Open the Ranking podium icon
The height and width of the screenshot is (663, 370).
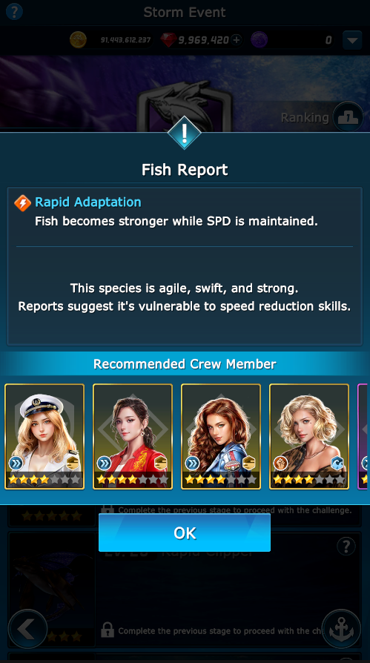pos(348,118)
